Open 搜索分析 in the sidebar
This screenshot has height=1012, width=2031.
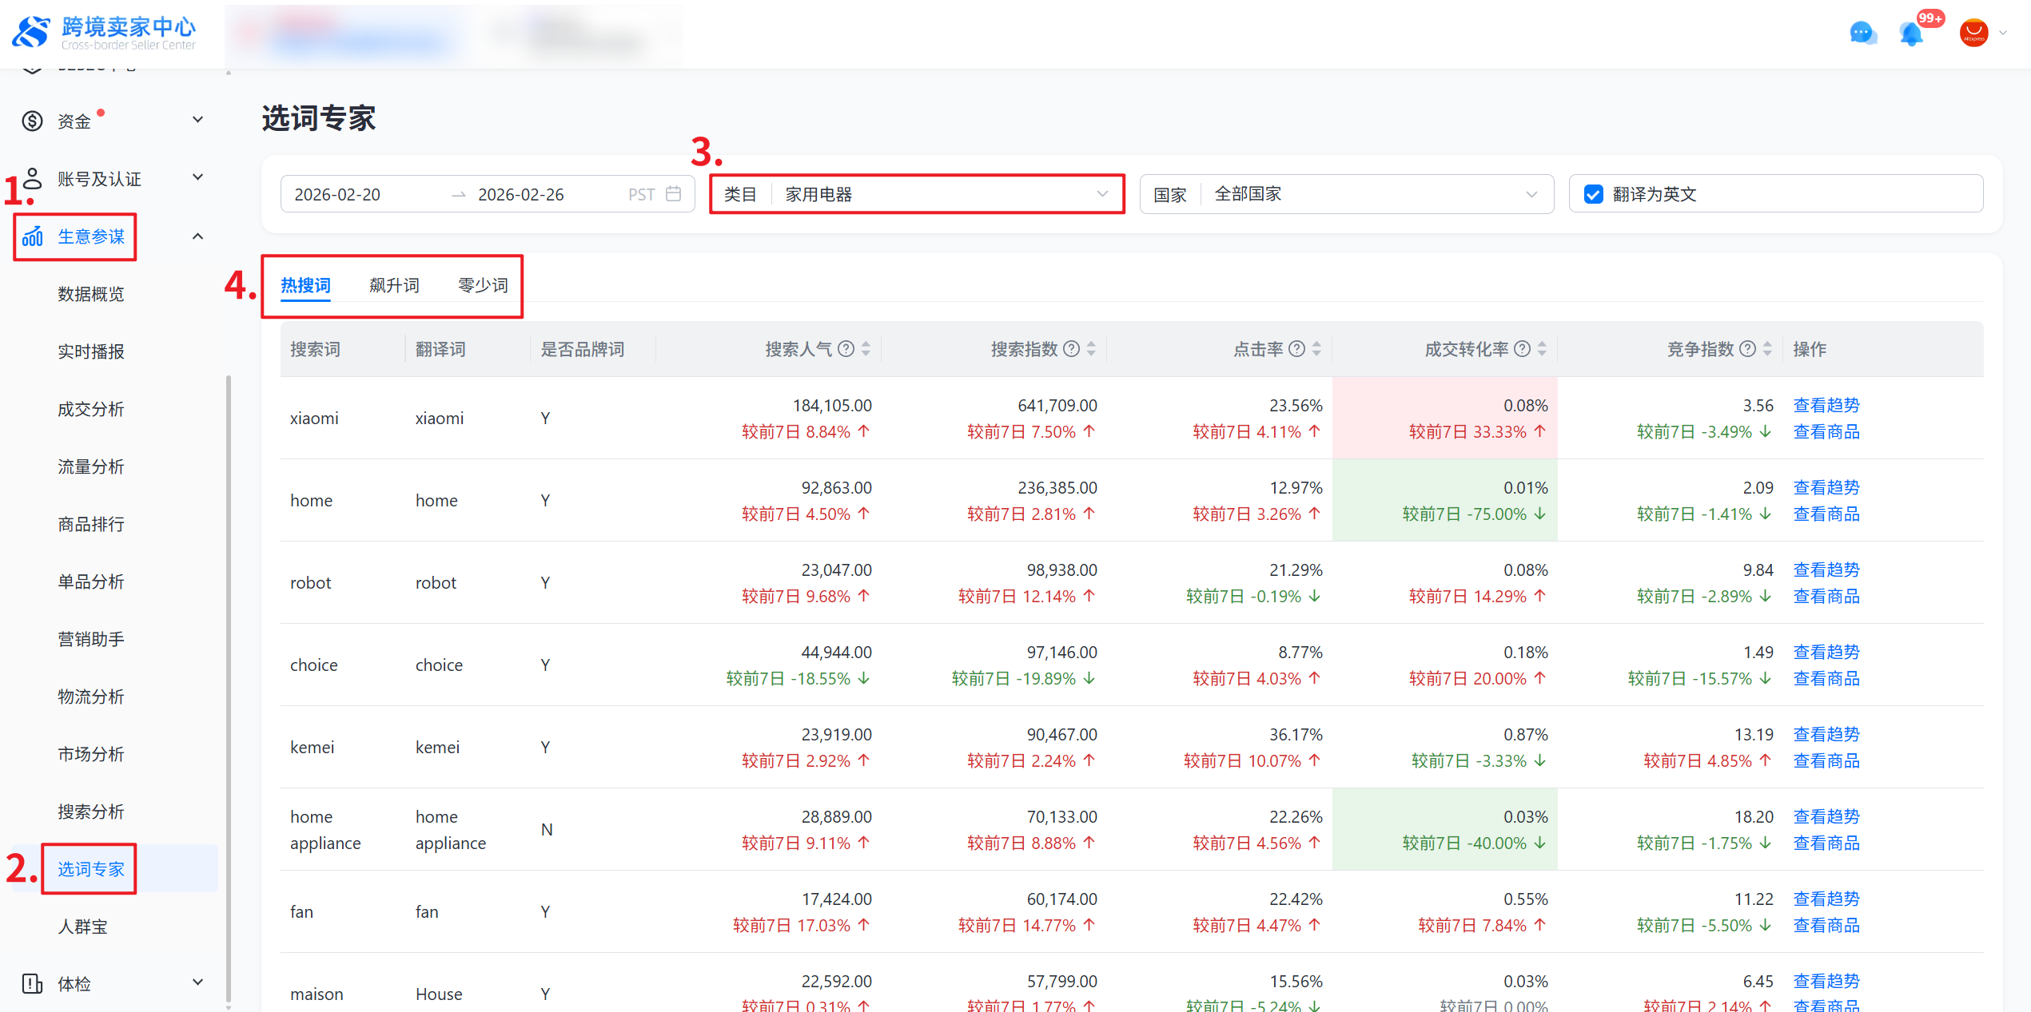click(x=91, y=812)
